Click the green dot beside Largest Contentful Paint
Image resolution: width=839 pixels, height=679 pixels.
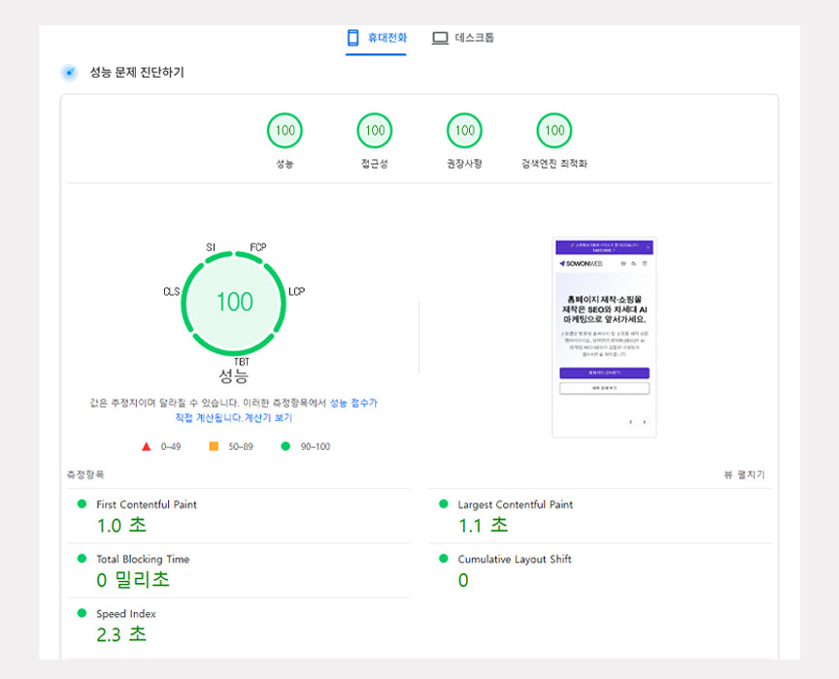click(444, 503)
